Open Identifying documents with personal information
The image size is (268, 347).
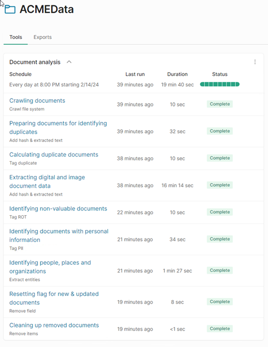(x=59, y=235)
